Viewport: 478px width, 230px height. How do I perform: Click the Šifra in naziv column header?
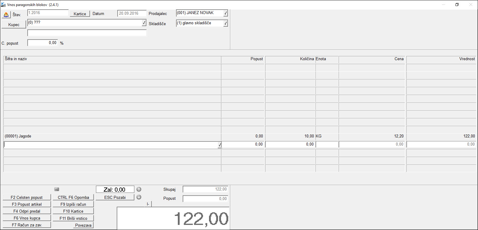[x=112, y=59]
